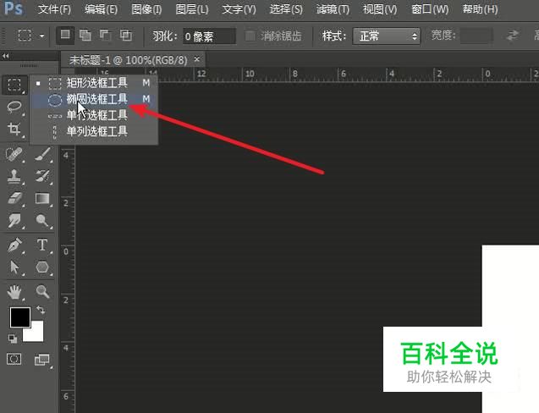This screenshot has width=539, height=413.
Task: Click the feather 0 像素 input field
Action: (x=209, y=36)
